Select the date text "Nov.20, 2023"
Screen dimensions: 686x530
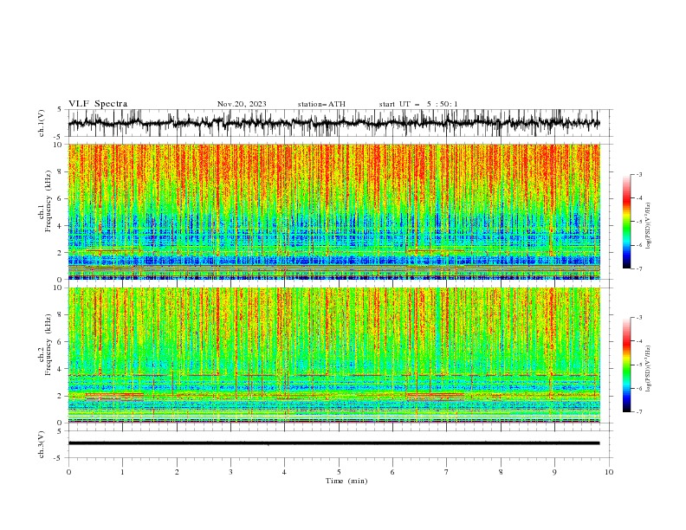click(x=242, y=104)
